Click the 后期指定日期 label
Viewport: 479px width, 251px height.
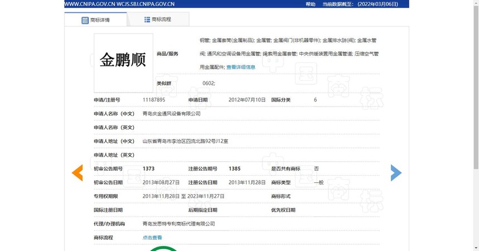203,210
